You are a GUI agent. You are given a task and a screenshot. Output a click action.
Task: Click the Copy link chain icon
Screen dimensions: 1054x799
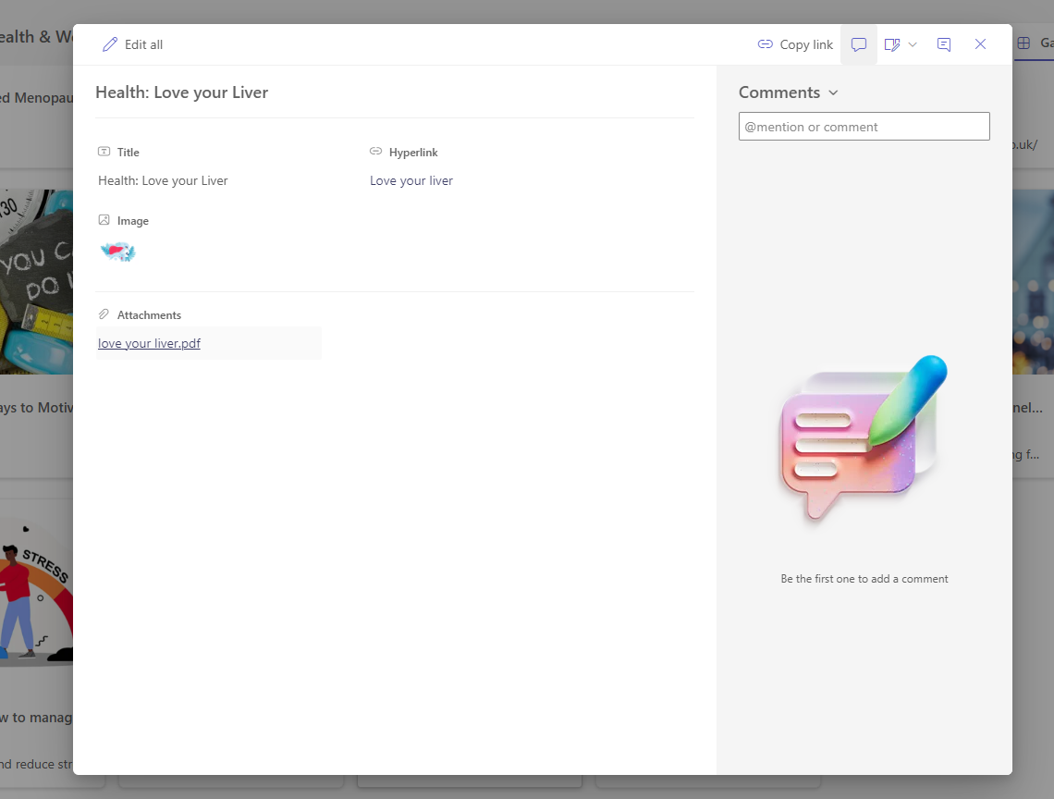(x=765, y=44)
